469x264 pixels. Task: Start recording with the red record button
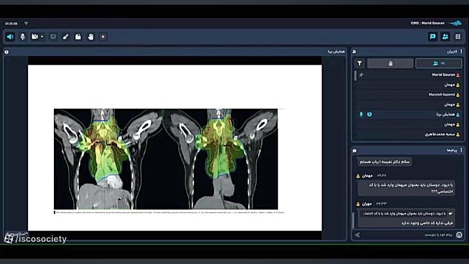pyautogui.click(x=103, y=37)
